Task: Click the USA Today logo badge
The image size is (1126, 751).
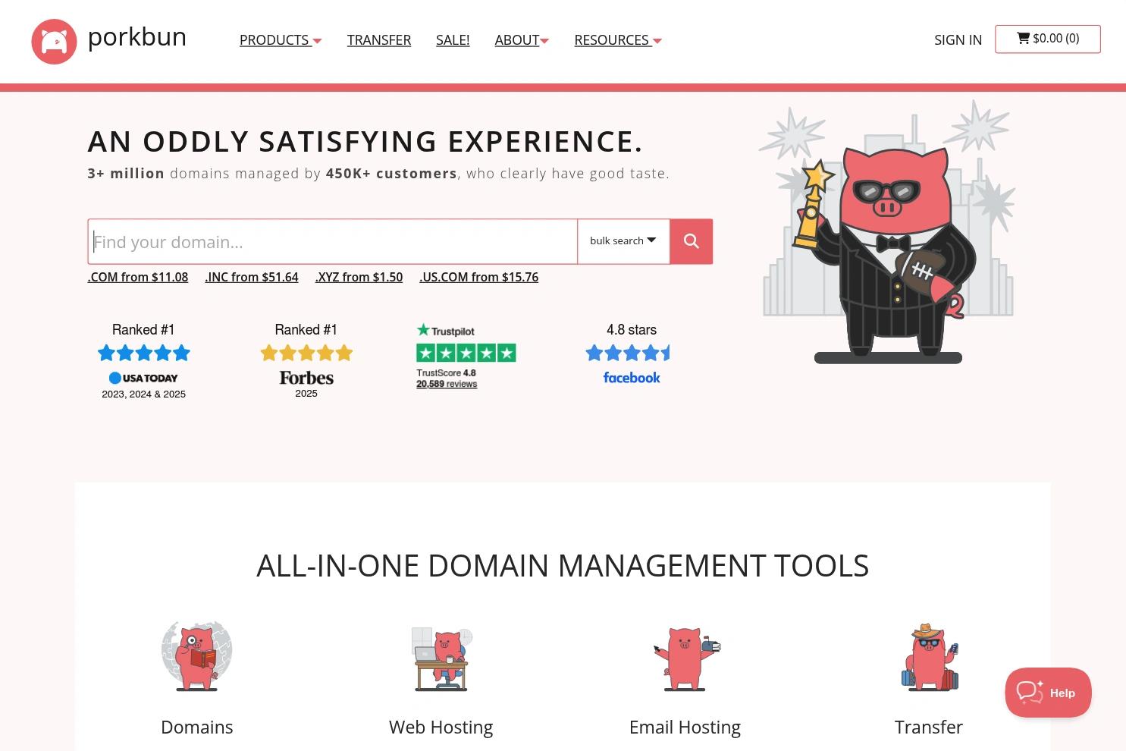Action: (x=143, y=378)
